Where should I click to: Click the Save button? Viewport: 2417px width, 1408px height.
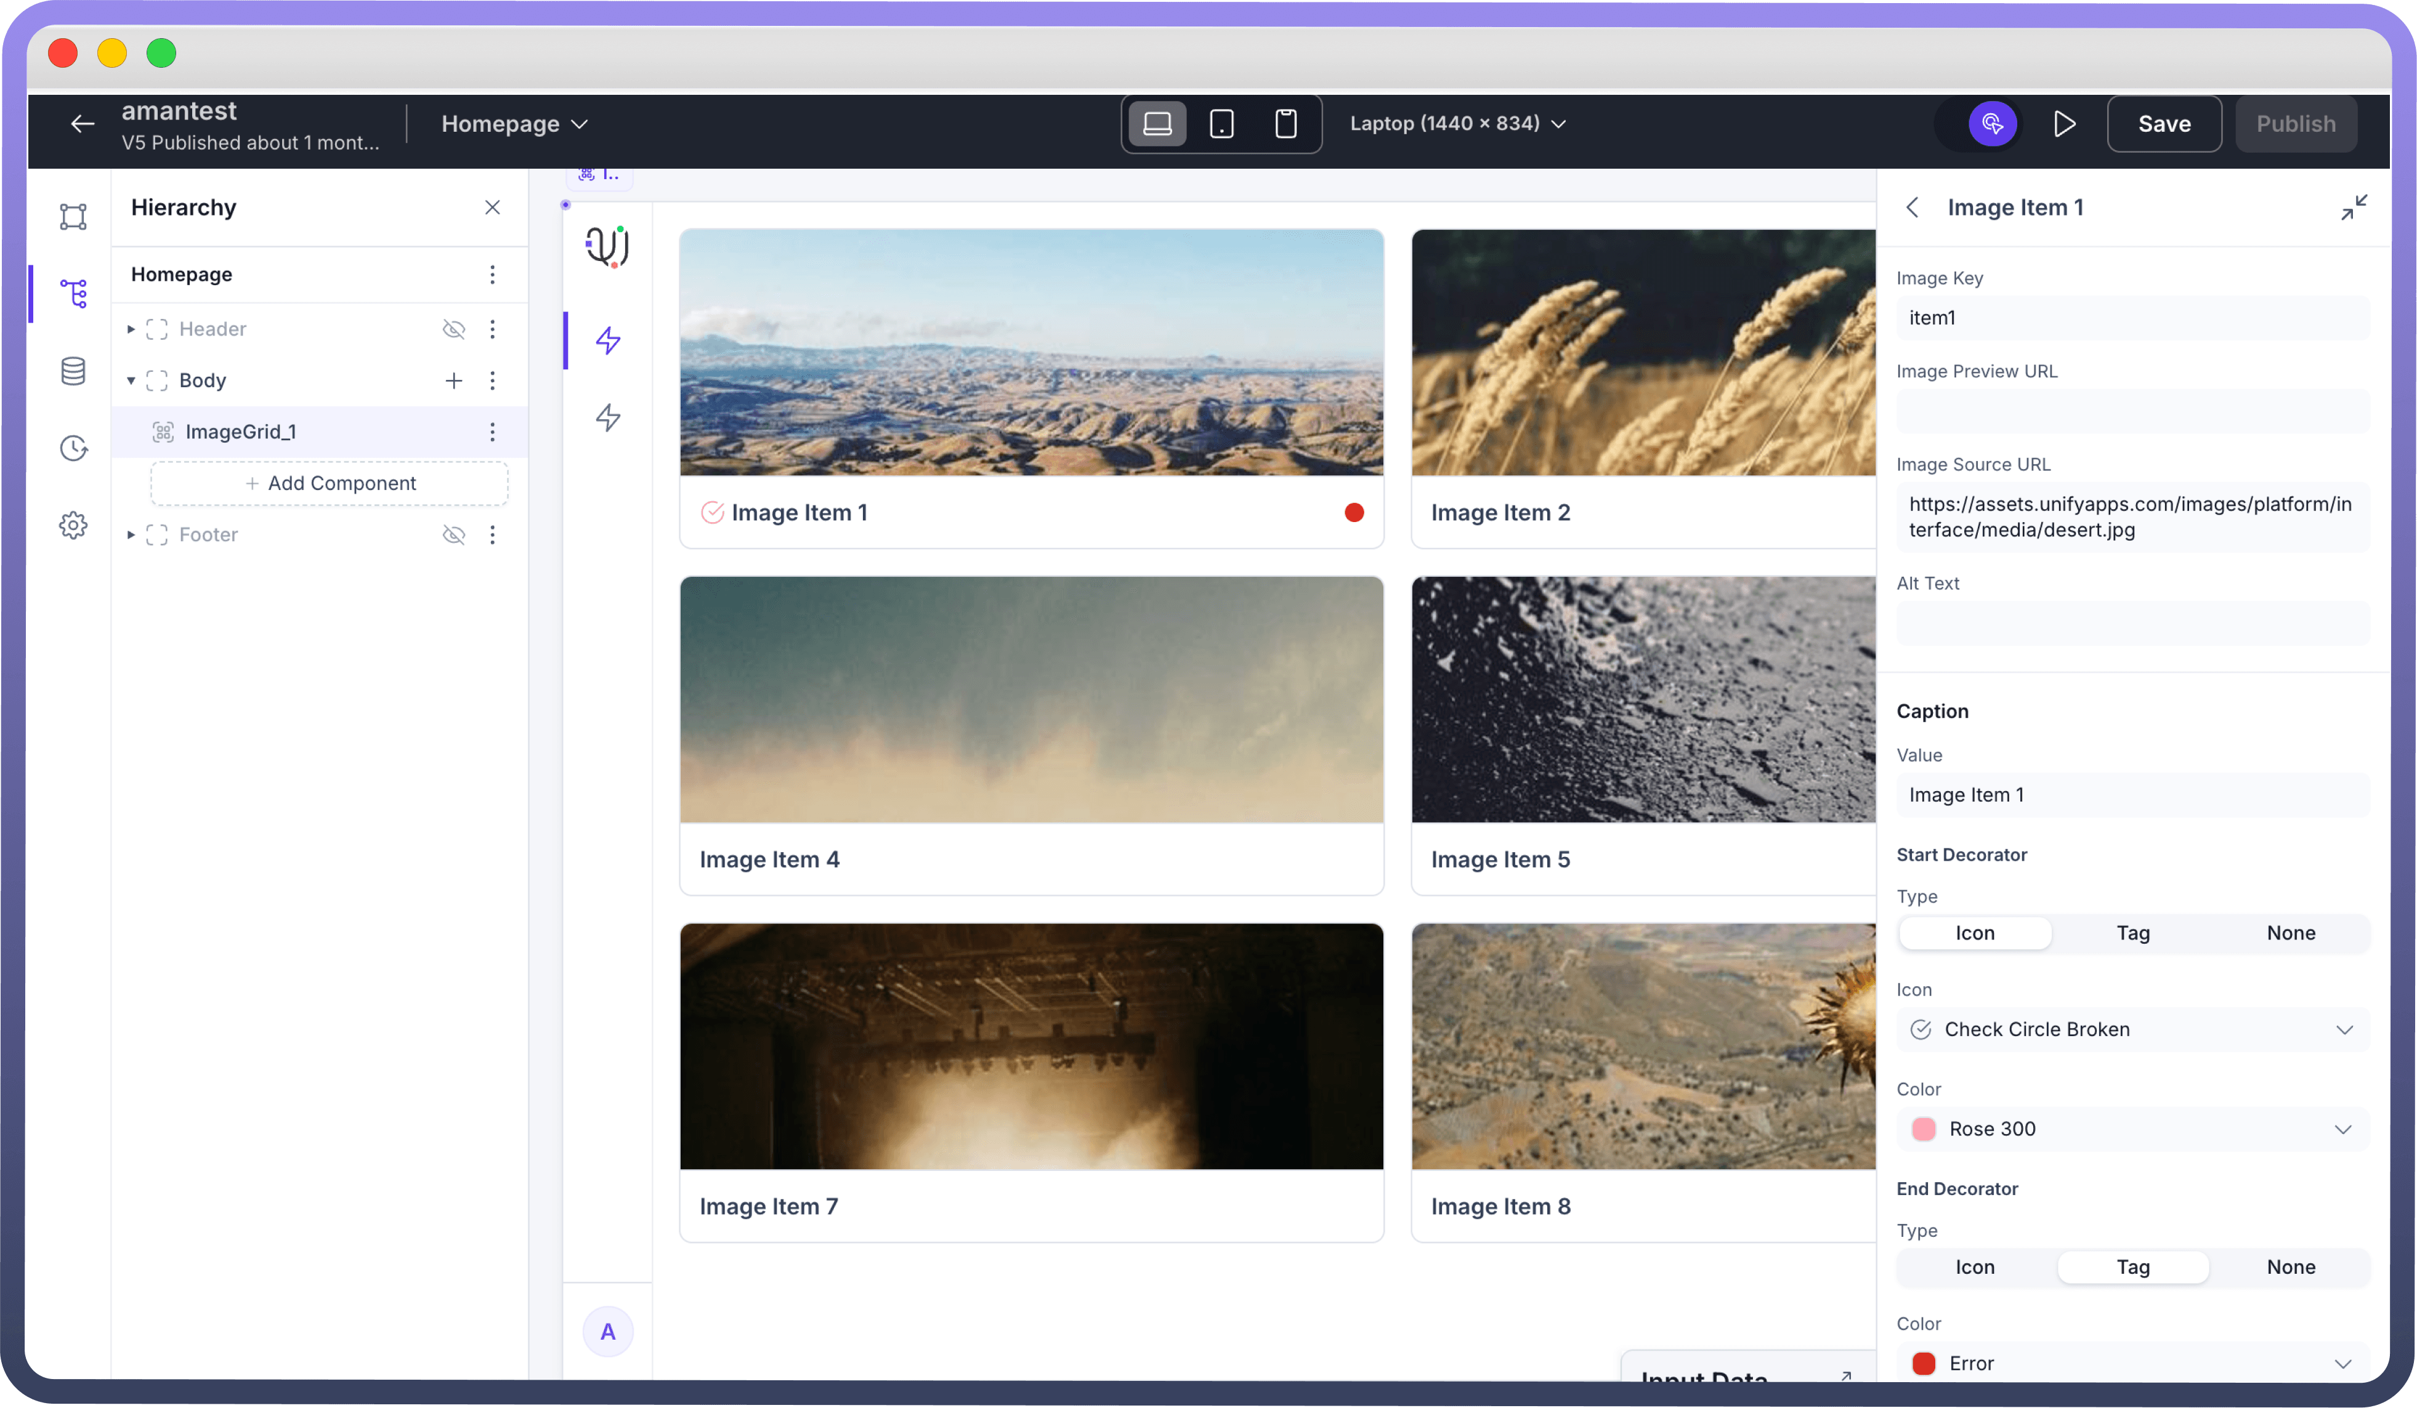pos(2164,124)
